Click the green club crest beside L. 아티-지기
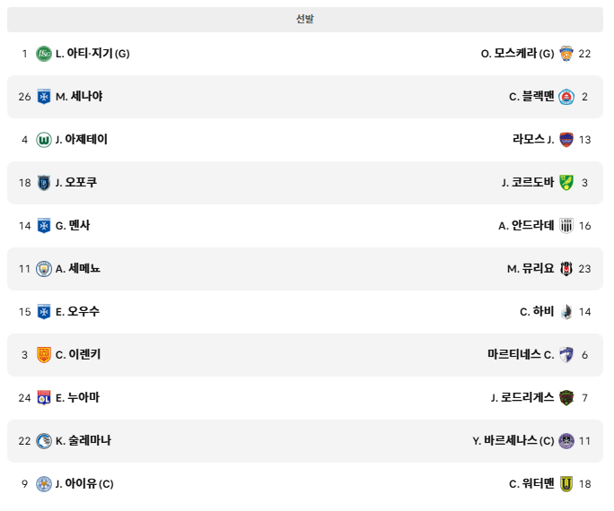The width and height of the screenshot is (614, 511). pyautogui.click(x=44, y=54)
